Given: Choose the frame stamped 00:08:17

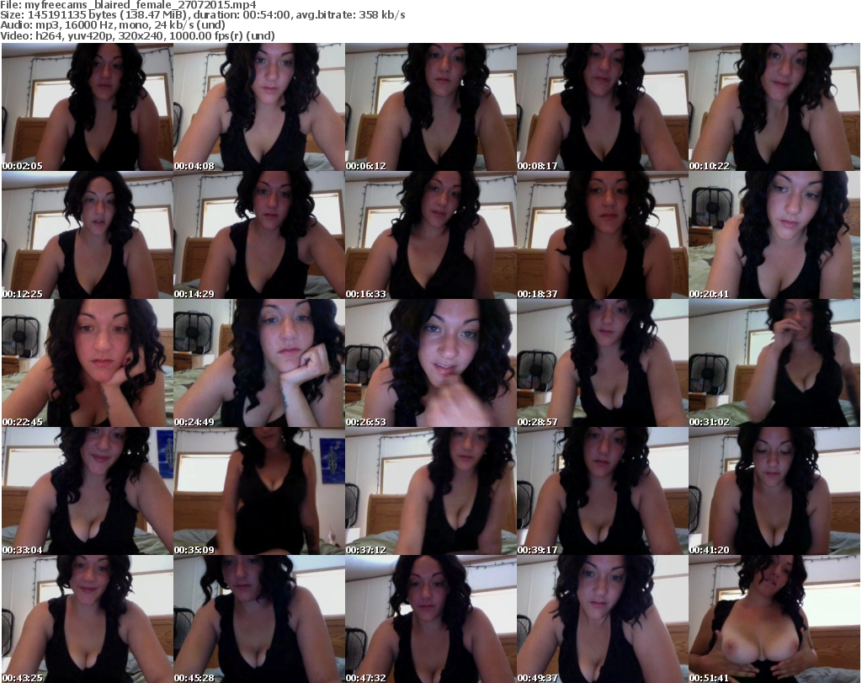Looking at the screenshot, I should coord(602,107).
